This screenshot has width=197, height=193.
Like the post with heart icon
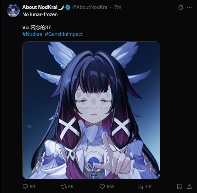(x=102, y=186)
